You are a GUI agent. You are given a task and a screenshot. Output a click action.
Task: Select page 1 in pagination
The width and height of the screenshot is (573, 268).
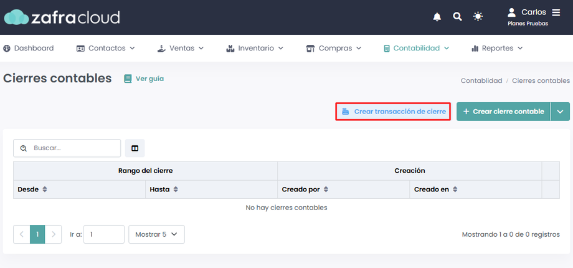click(37, 234)
